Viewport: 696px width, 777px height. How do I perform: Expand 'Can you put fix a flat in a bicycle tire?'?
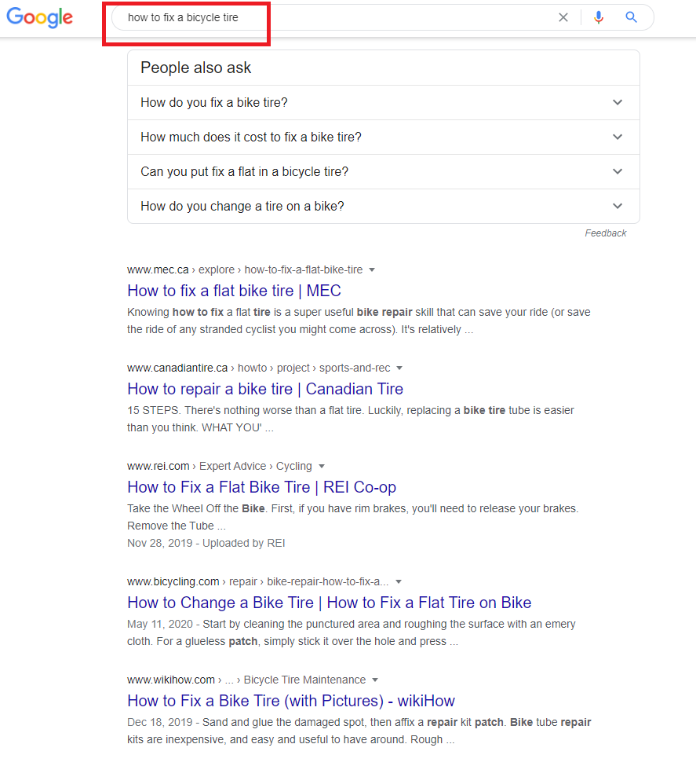(x=384, y=171)
